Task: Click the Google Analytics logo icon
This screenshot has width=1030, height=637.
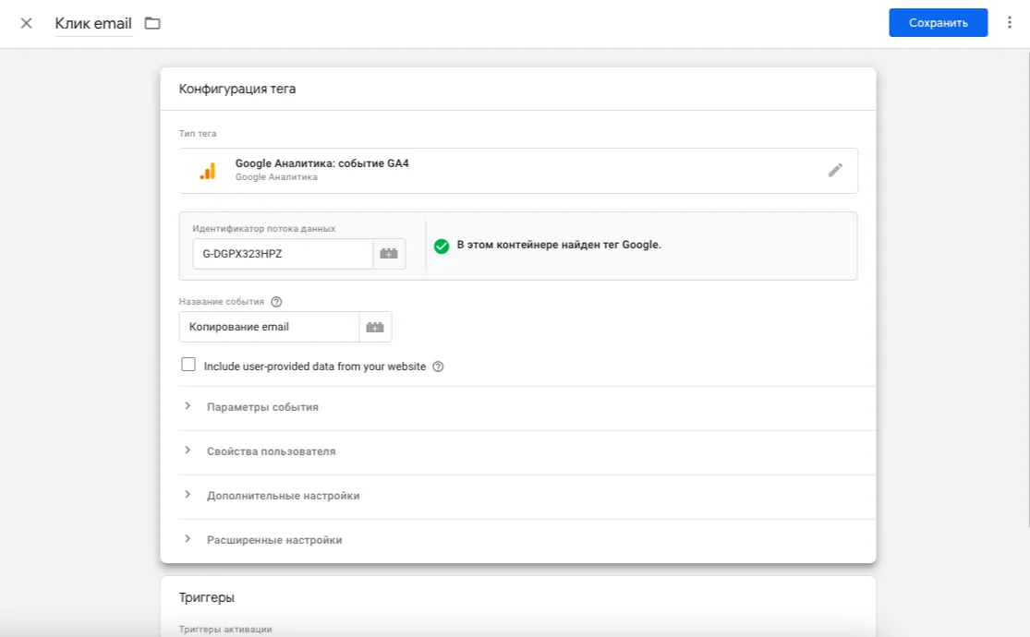Action: coord(208,171)
